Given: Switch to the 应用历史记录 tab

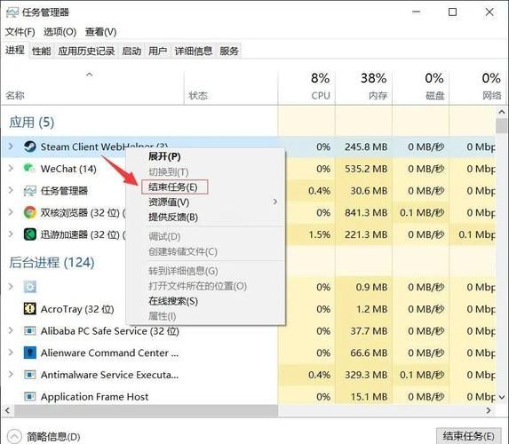Looking at the screenshot, I should tap(86, 51).
